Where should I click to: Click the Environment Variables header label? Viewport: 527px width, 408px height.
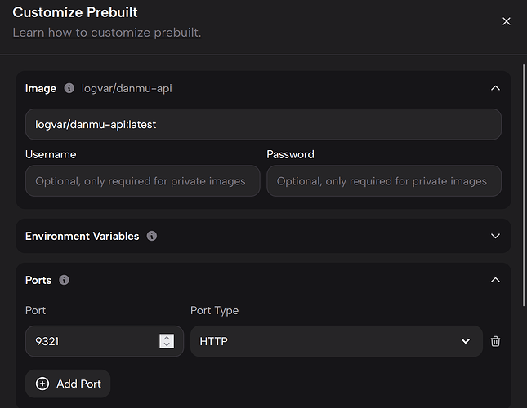82,236
